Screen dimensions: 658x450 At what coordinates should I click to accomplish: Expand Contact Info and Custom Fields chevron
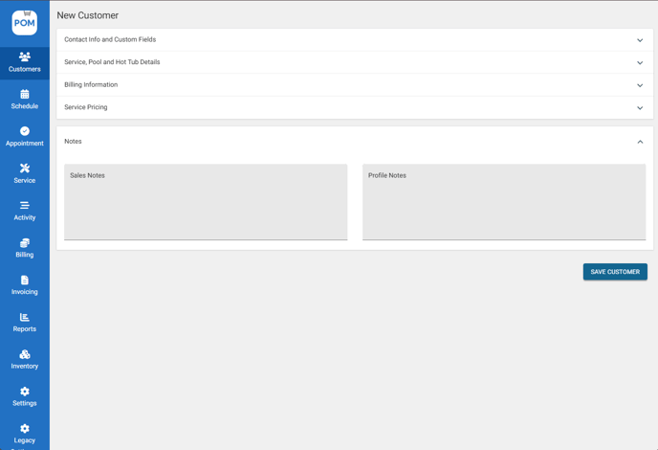pos(640,40)
